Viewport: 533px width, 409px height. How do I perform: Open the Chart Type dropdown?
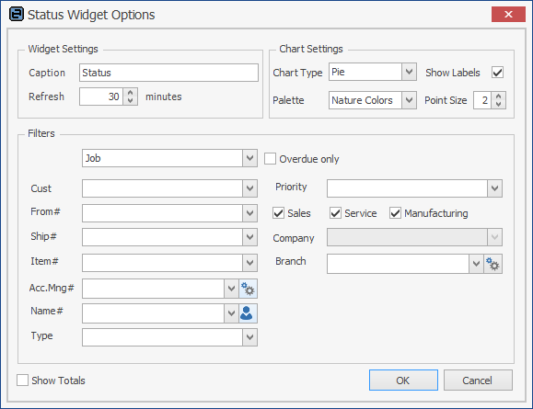410,72
